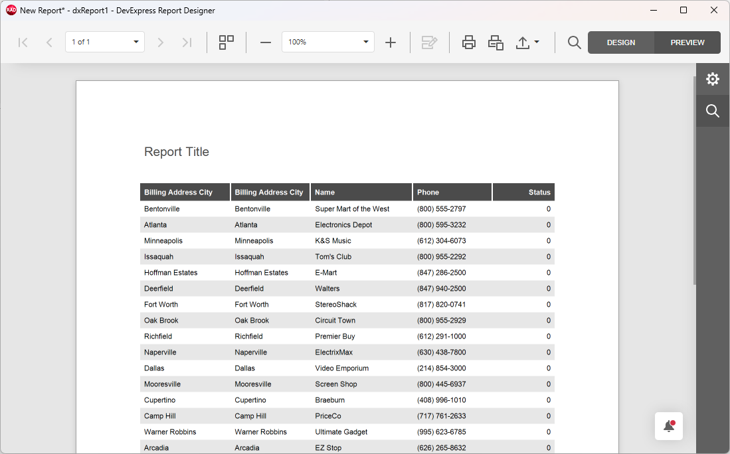Image resolution: width=730 pixels, height=454 pixels.
Task: Open the page selector dropdown
Action: (x=104, y=41)
